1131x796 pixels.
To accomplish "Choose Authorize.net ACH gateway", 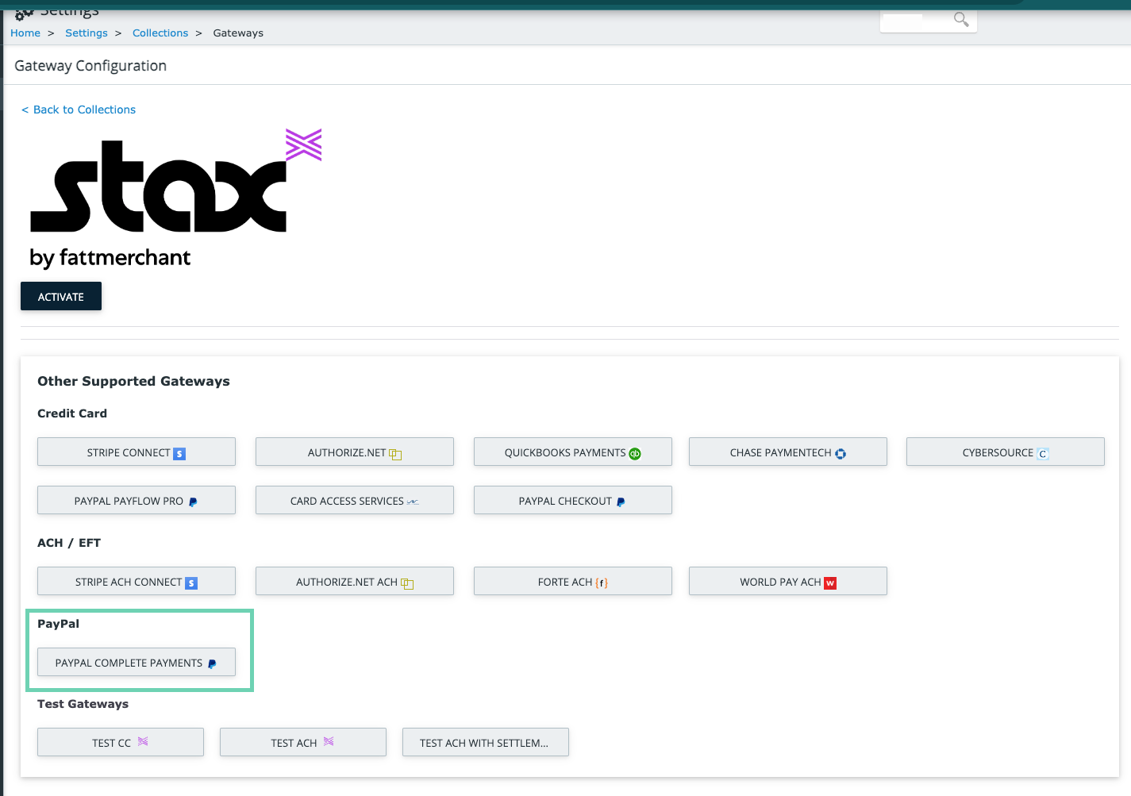I will pyautogui.click(x=355, y=581).
